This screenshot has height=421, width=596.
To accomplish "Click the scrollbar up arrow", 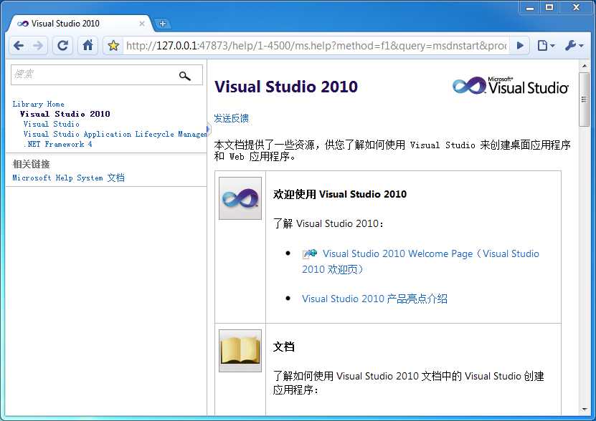I will (x=585, y=66).
